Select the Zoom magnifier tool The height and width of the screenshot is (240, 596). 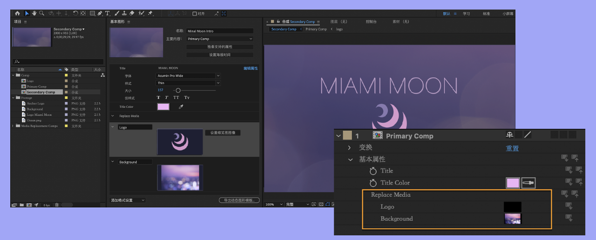42,13
